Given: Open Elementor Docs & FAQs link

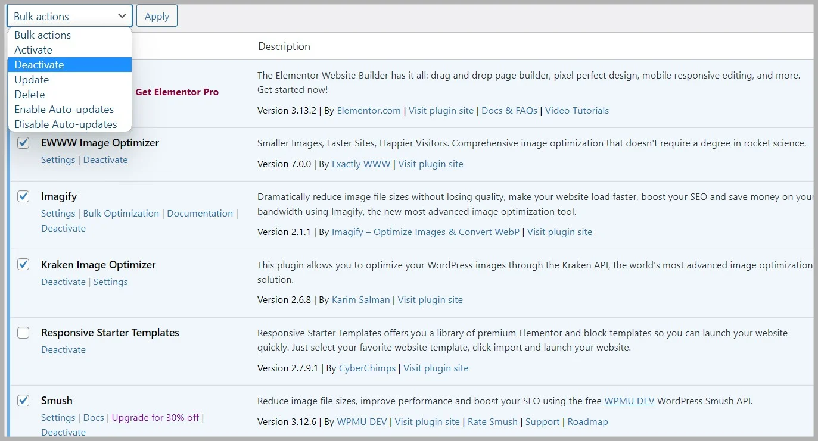Looking at the screenshot, I should 509,111.
